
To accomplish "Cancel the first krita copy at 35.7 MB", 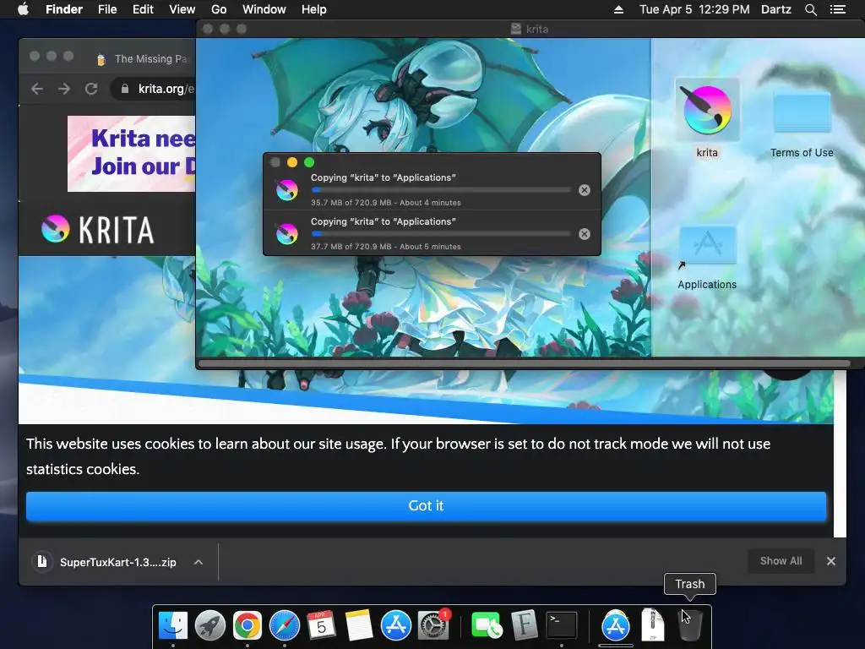I will [585, 190].
